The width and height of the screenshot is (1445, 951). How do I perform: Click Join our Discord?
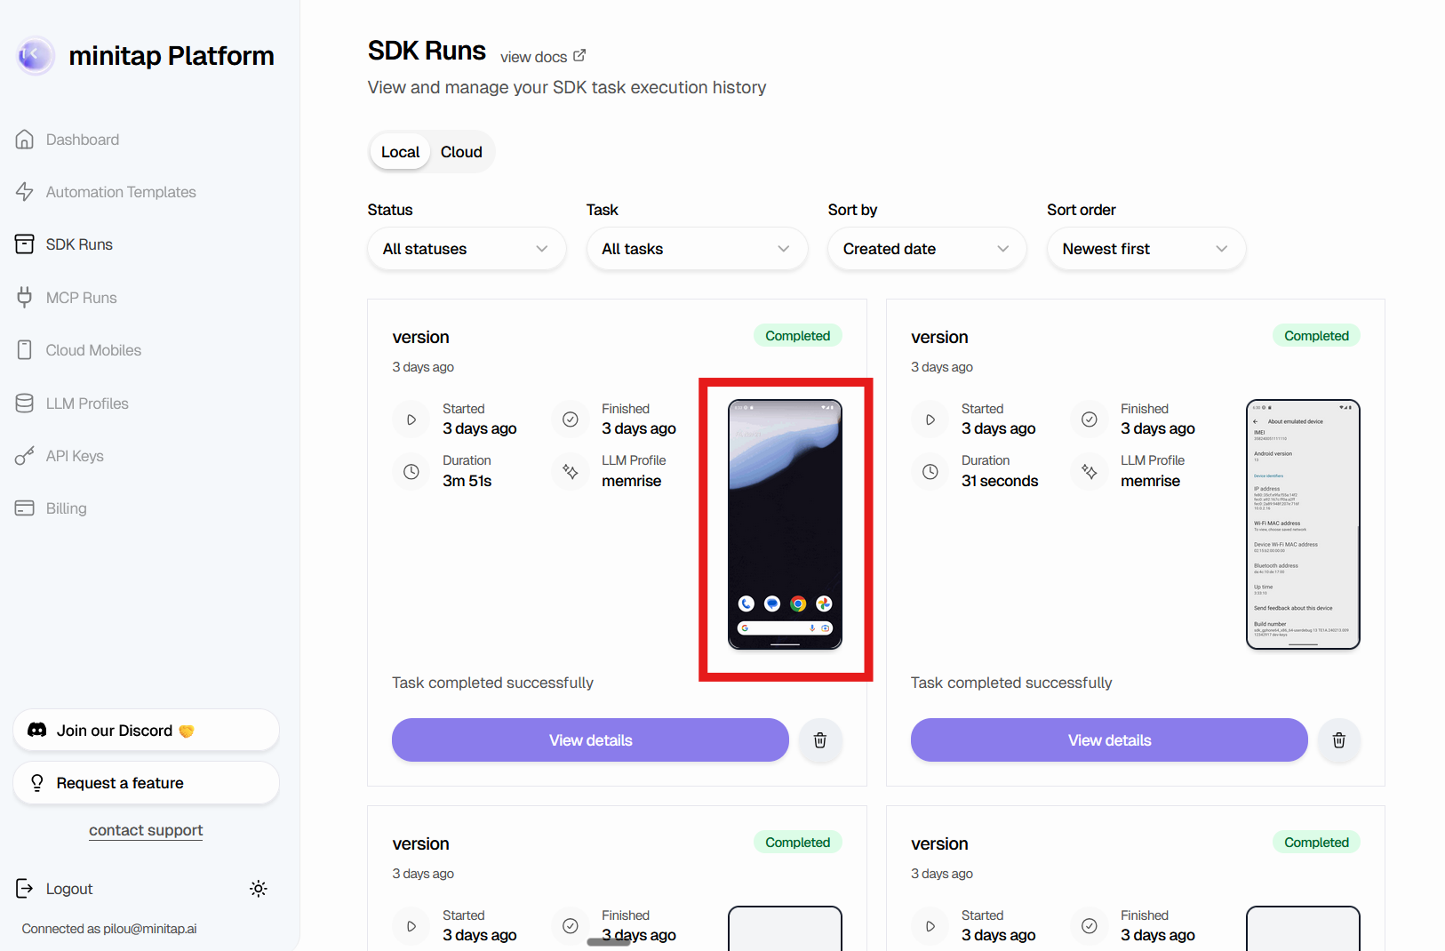coord(145,730)
